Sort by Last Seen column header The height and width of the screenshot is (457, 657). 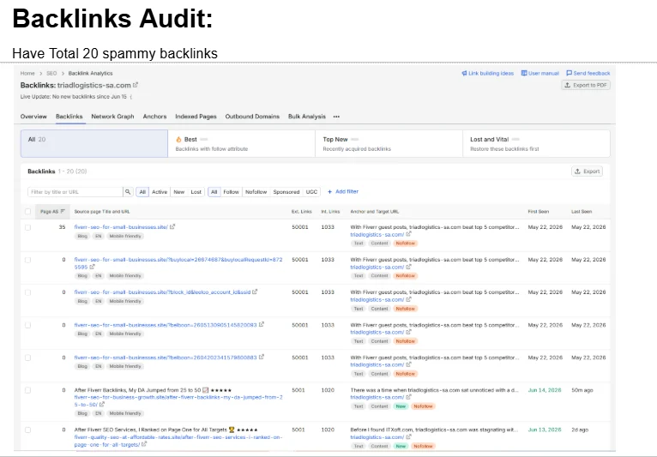(x=582, y=212)
